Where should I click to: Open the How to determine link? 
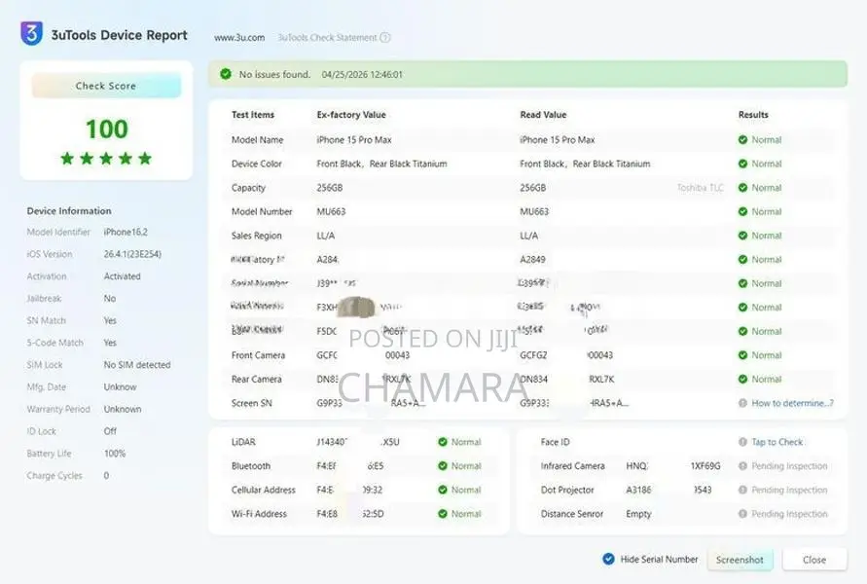tap(792, 403)
